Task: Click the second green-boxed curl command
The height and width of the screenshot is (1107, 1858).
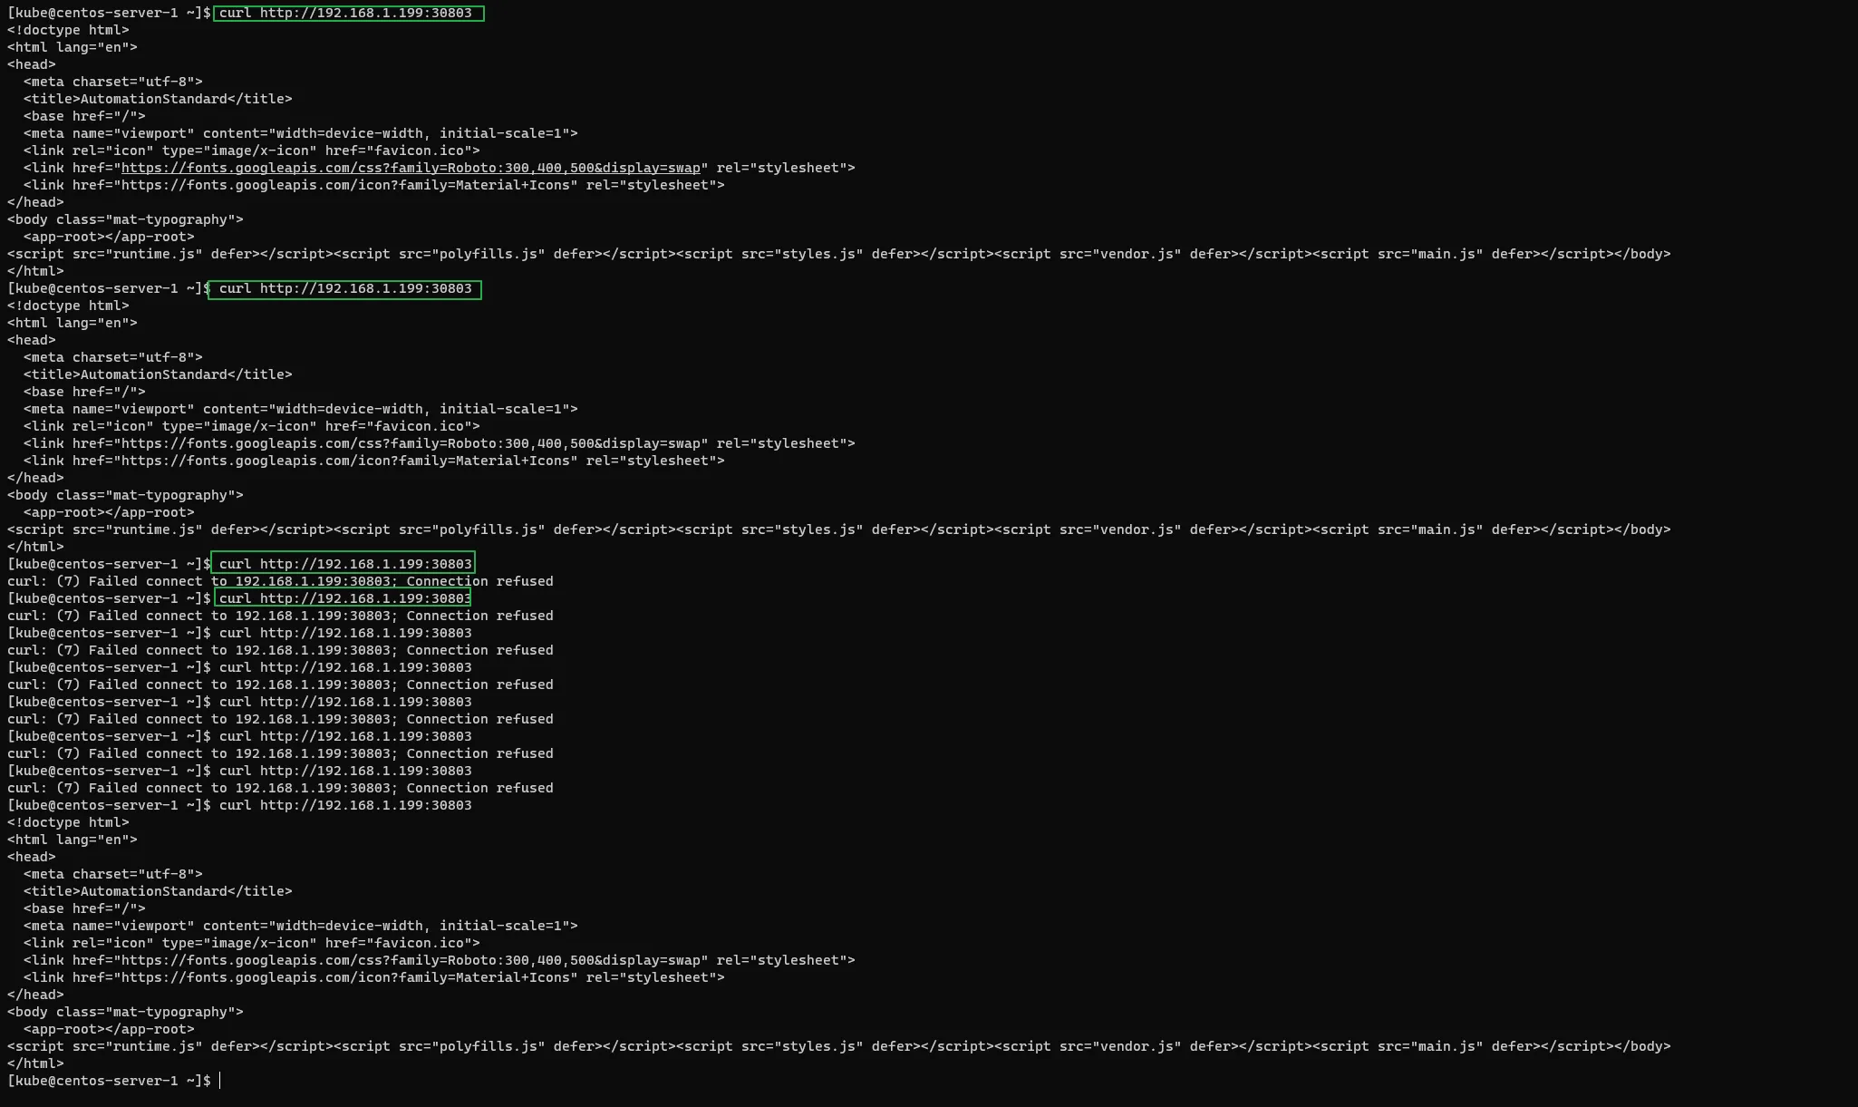Action: tap(344, 288)
